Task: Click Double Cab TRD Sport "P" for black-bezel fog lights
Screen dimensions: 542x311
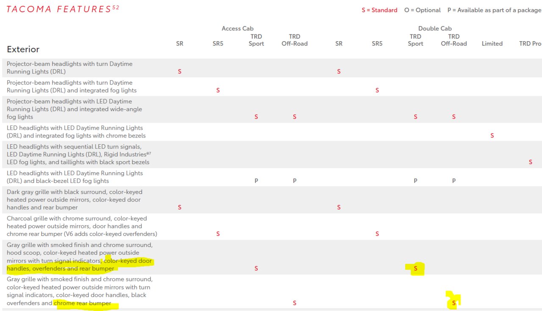Action: tap(416, 181)
